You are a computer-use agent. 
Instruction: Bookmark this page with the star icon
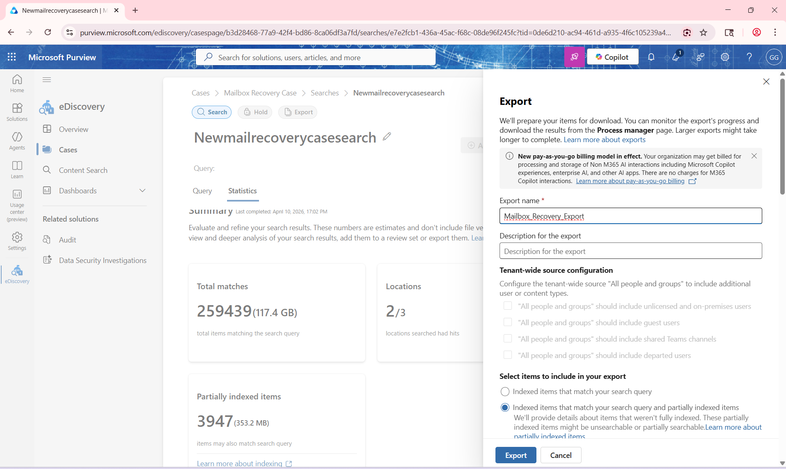(x=704, y=32)
